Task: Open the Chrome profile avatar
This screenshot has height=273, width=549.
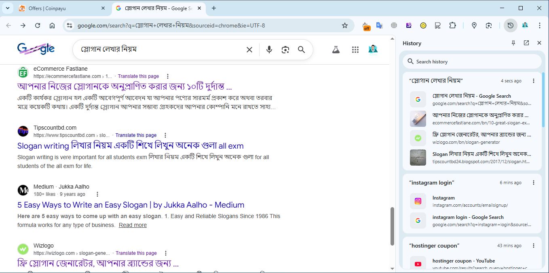Action: (x=525, y=25)
